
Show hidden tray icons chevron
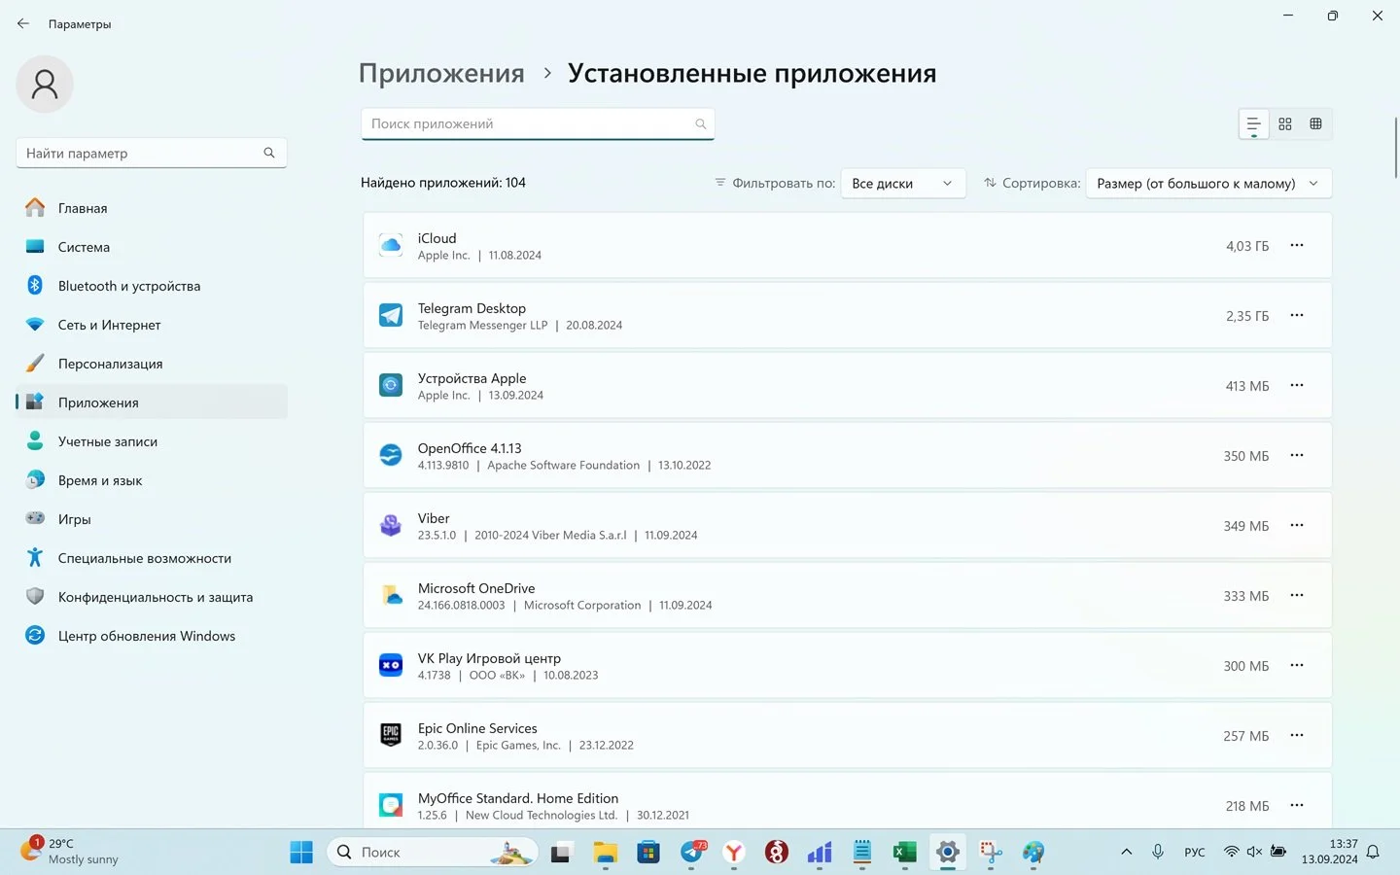click(x=1126, y=853)
